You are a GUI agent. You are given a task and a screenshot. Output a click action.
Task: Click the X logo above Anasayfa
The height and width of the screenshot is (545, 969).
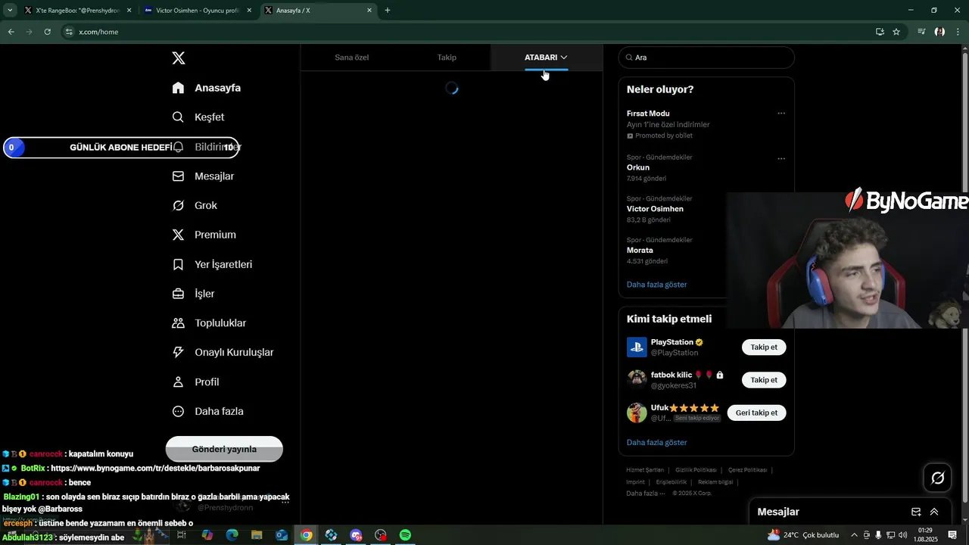179,58
